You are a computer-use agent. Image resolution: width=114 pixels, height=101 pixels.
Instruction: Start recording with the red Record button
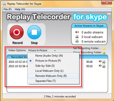coord(17,32)
